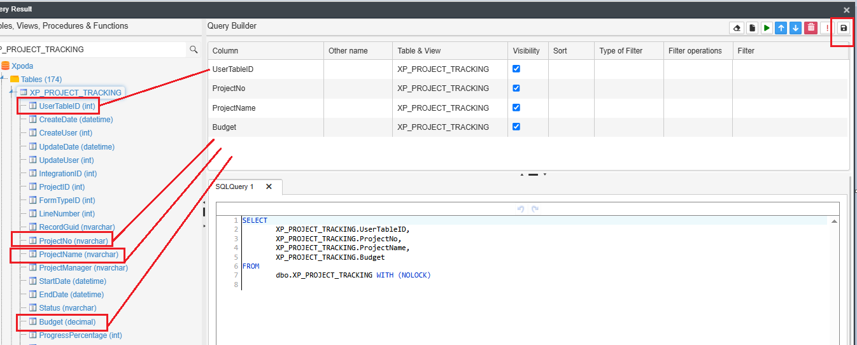This screenshot has height=345, width=857.
Task: Click the column icon beside CreateDate (datetime)
Action: coord(33,119)
